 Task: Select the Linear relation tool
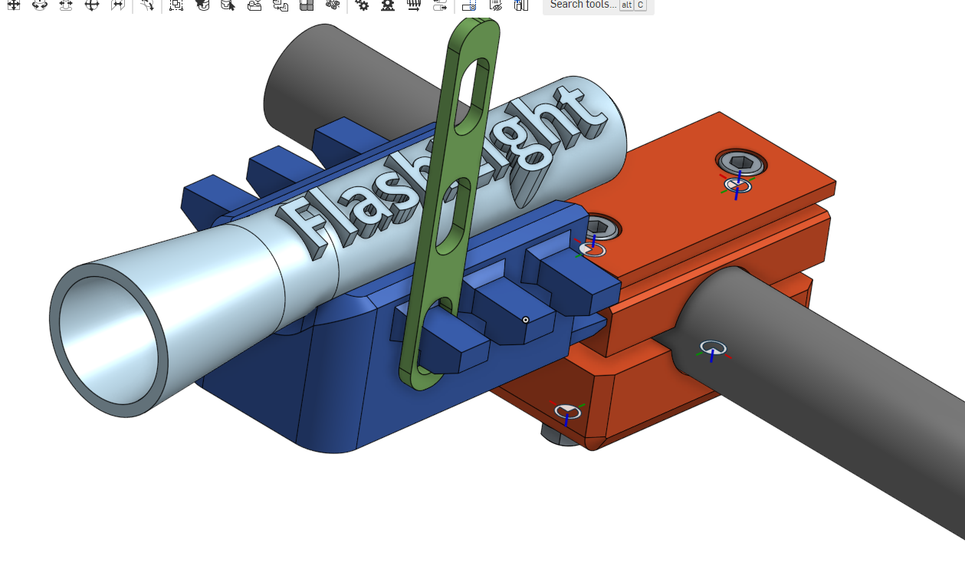point(440,5)
